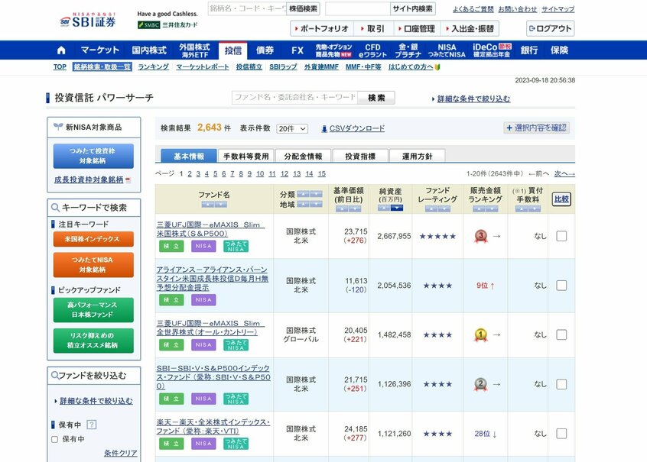Sort 販売金額ランキング ascending arrow
The height and width of the screenshot is (462, 647).
coord(479,209)
